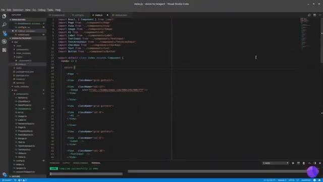Click the line and column status item
Image resolution: width=323 pixels, height=182 pixels.
point(270,180)
